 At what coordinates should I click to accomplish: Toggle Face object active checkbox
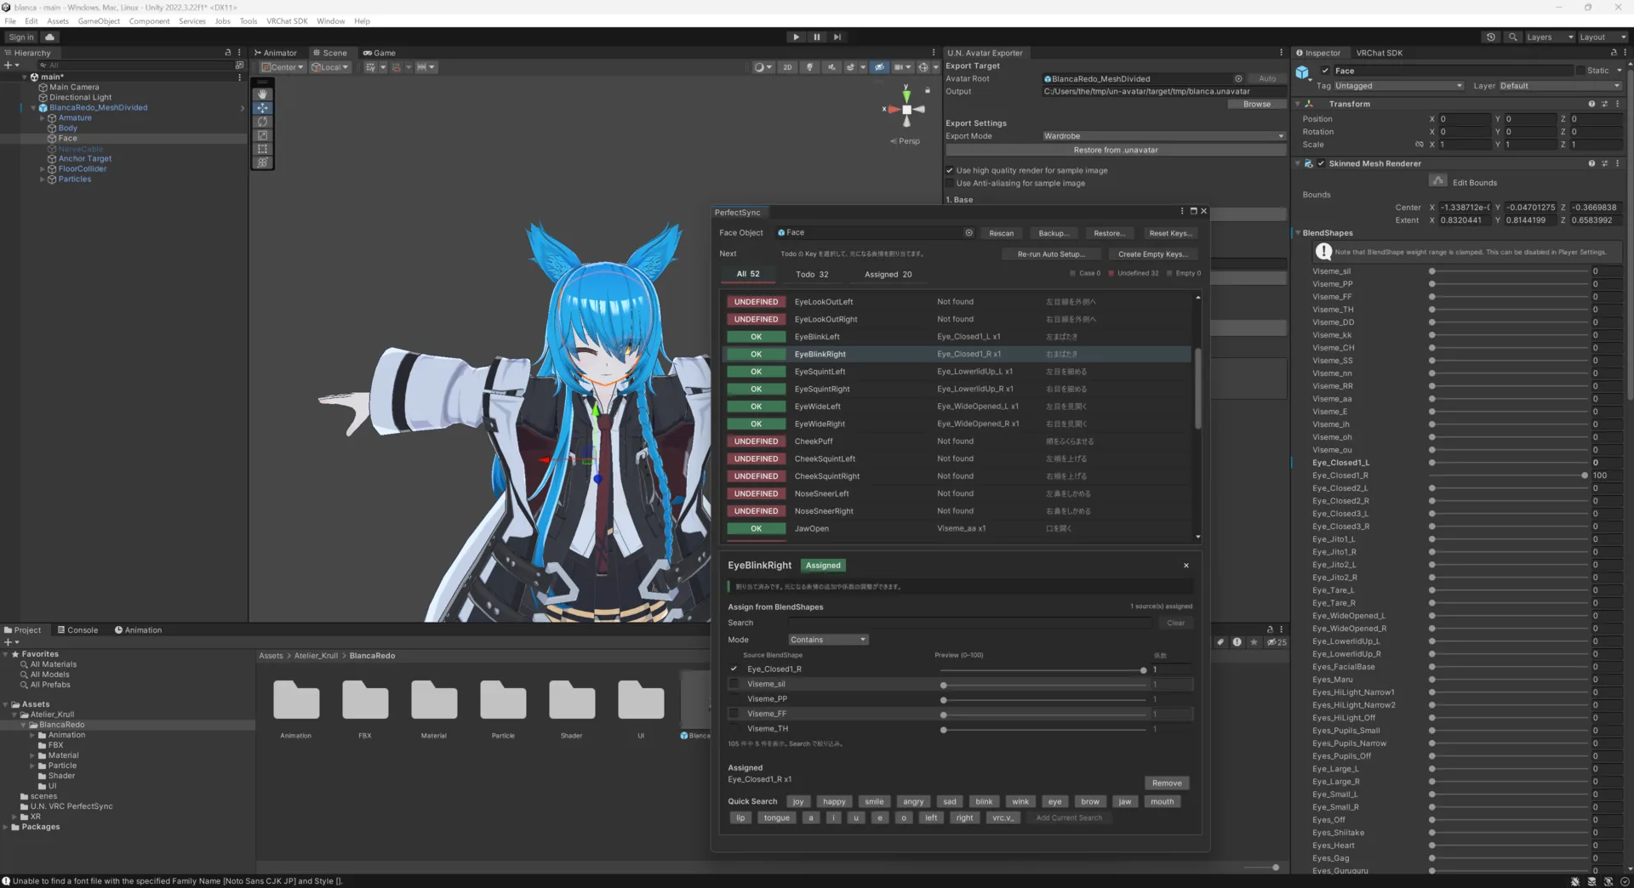1325,71
